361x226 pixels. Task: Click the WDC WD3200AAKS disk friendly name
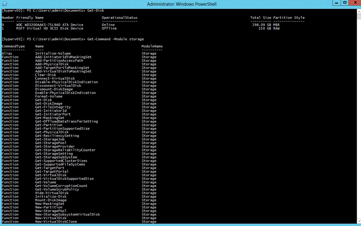[50, 25]
